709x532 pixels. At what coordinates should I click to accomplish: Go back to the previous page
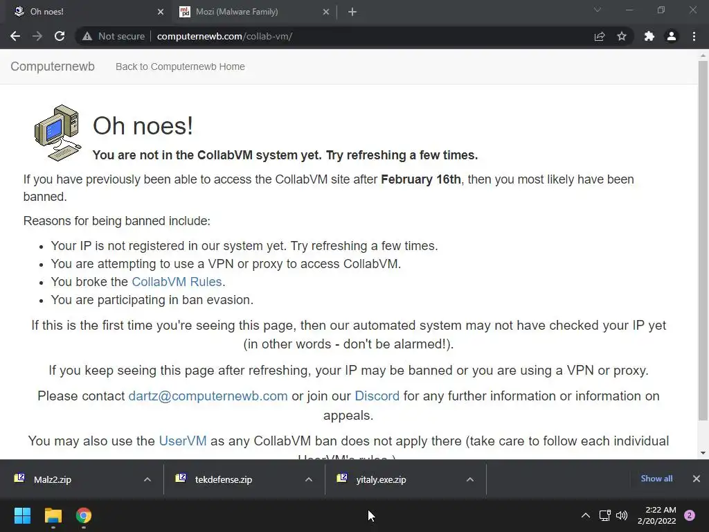point(15,36)
